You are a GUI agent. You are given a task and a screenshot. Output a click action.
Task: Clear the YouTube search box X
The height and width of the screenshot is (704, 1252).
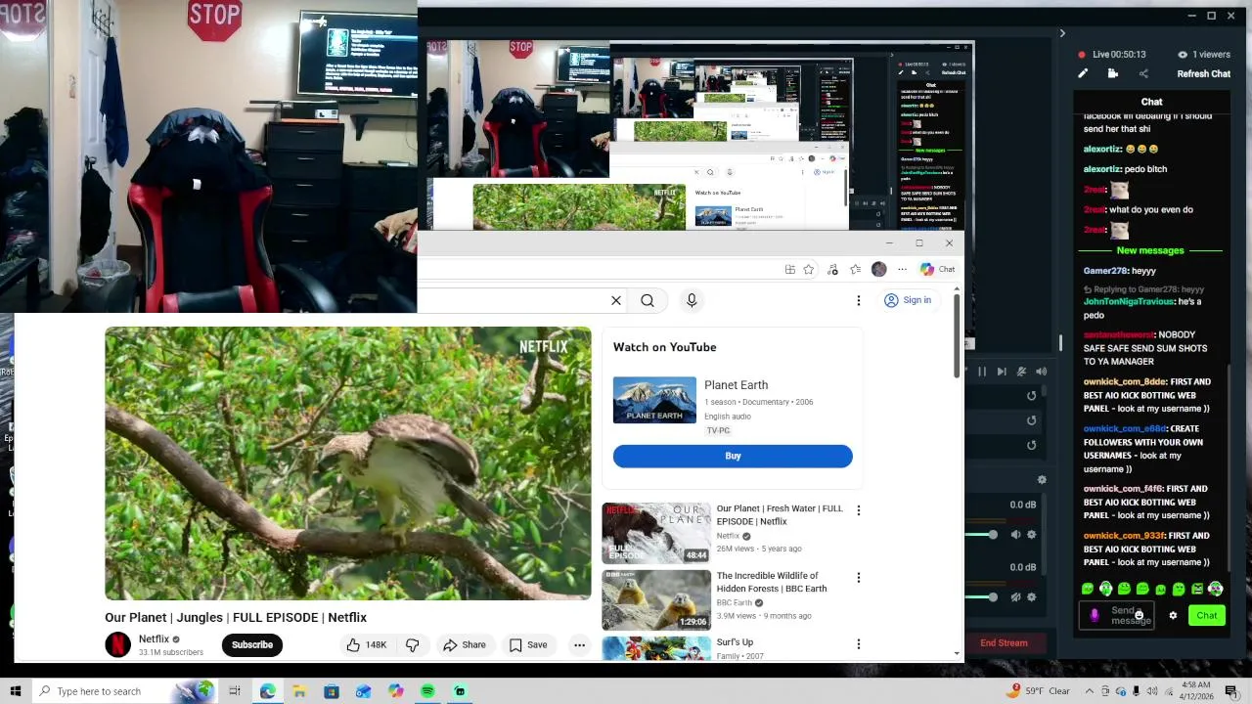pos(616,300)
